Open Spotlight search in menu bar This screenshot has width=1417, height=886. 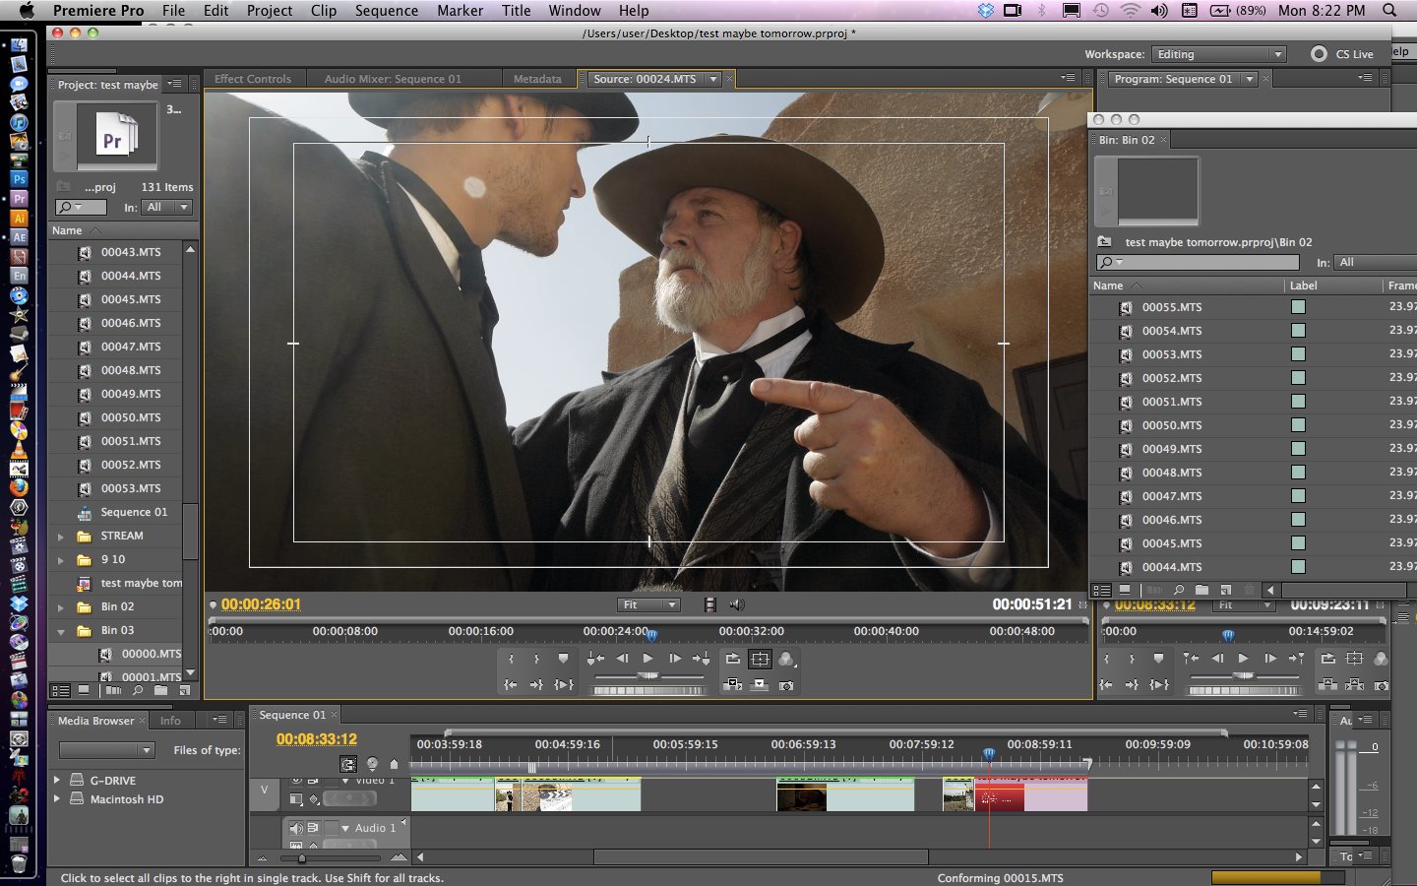(1389, 11)
